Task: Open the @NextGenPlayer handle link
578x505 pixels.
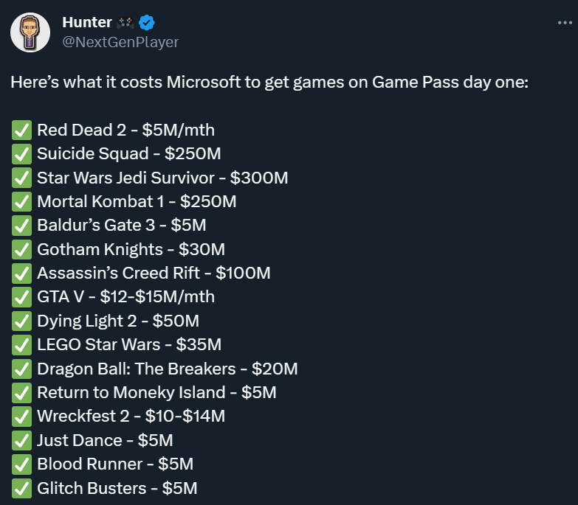Action: [120, 42]
